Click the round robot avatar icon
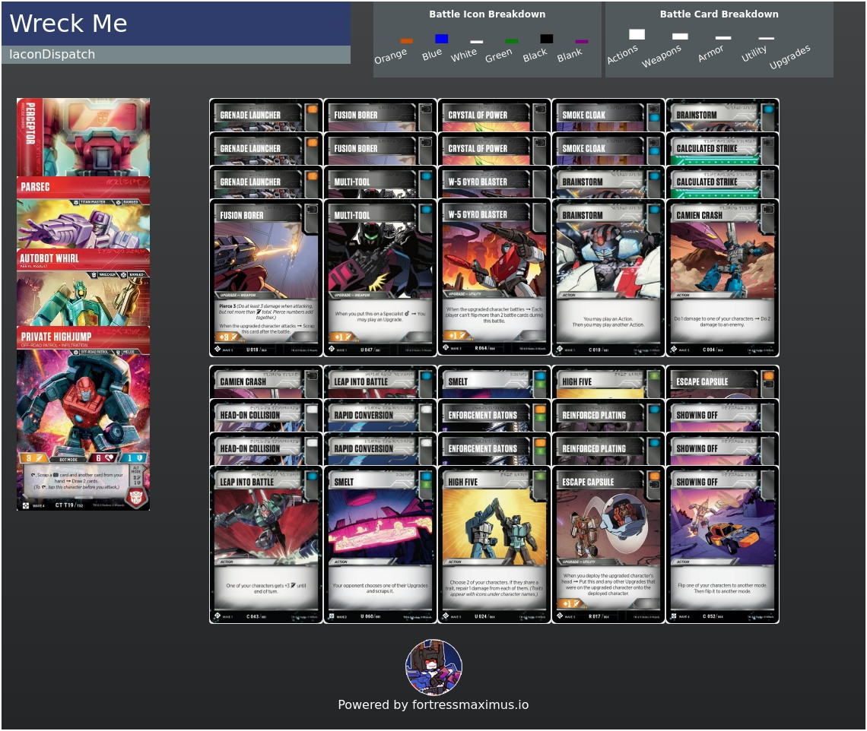 pyautogui.click(x=434, y=667)
